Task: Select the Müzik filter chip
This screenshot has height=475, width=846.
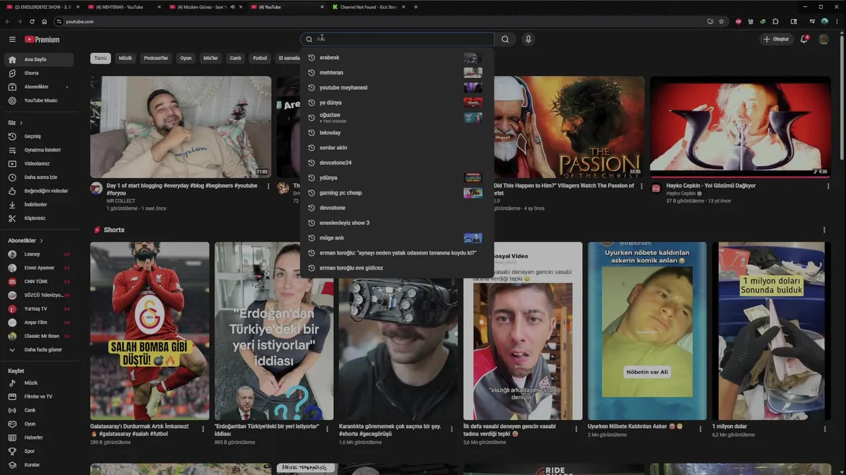Action: [126, 58]
